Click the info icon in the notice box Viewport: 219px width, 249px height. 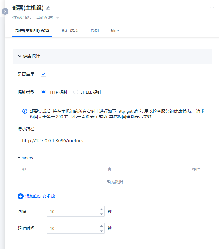click(x=25, y=111)
